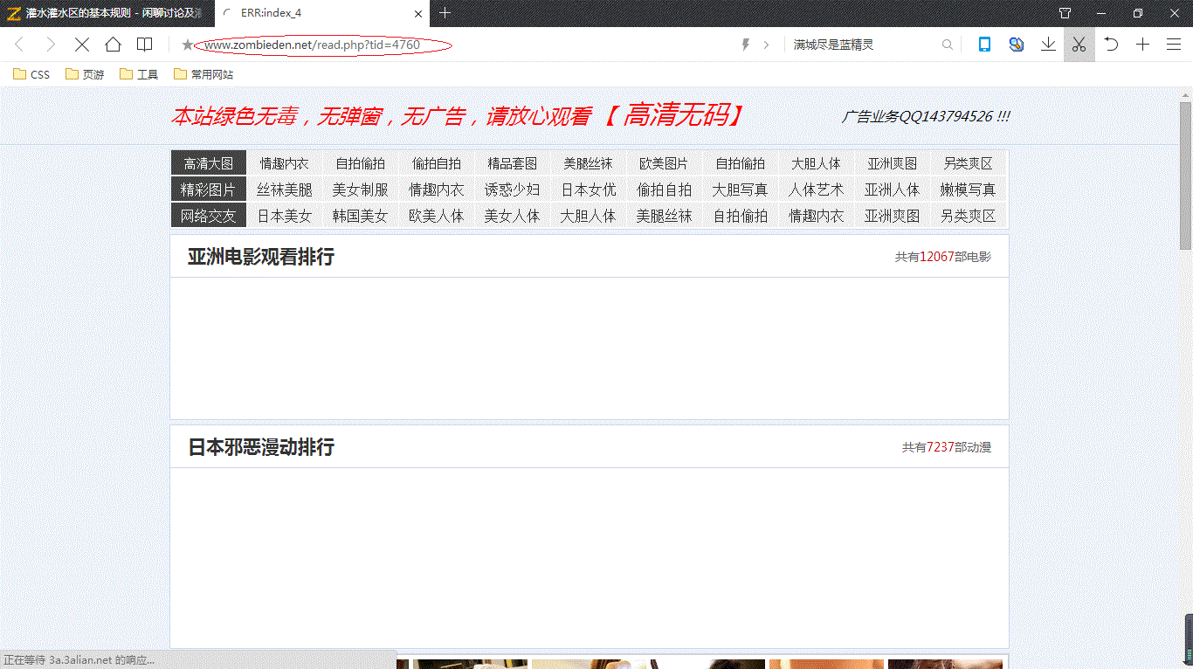Viewport: 1193px width, 669px height.
Task: Open the 常用网站 bookmarks folder
Action: pyautogui.click(x=203, y=74)
